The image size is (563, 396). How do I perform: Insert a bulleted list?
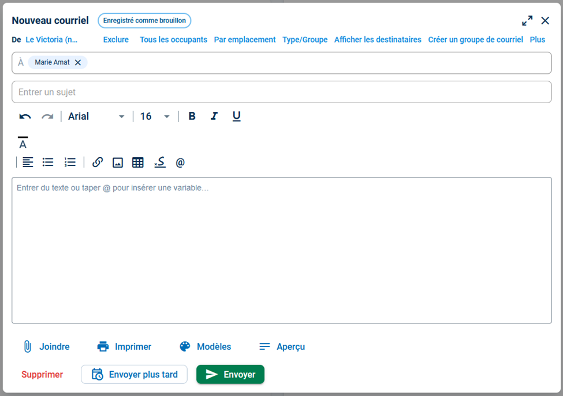click(48, 163)
